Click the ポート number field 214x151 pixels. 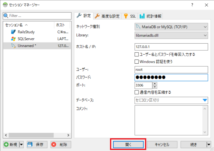[143, 85]
